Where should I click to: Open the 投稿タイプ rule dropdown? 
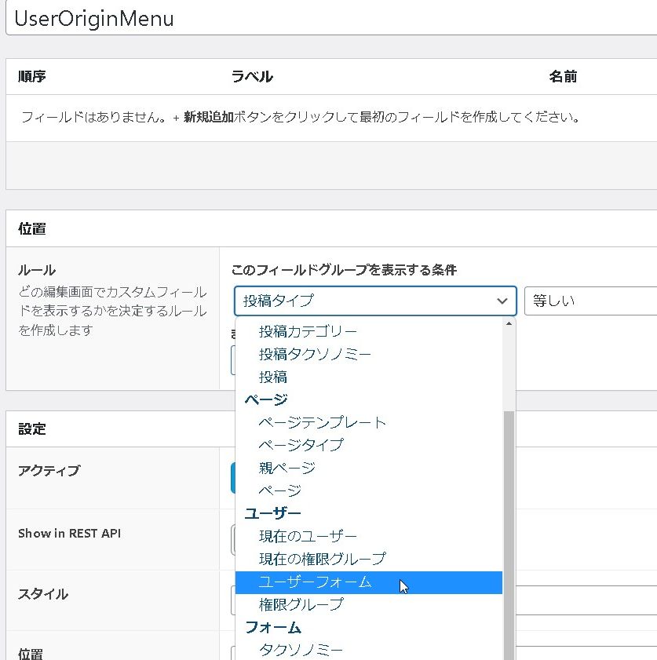pos(375,301)
